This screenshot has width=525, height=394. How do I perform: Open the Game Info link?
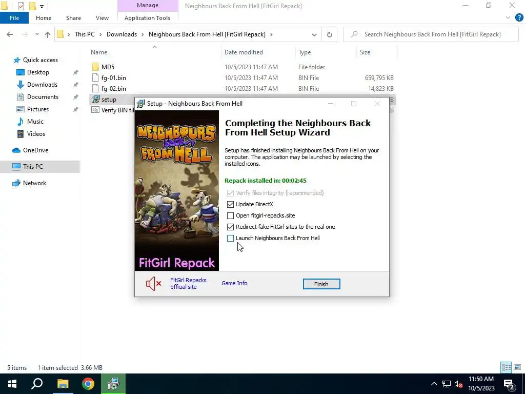click(234, 283)
